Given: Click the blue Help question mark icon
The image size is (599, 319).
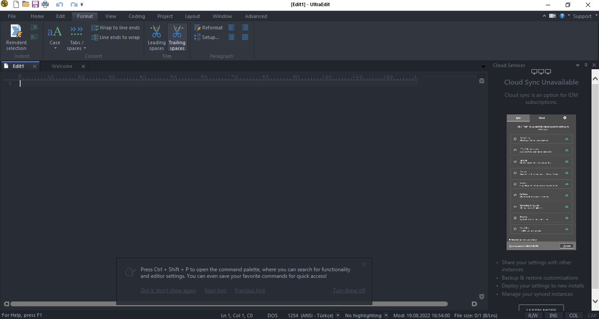Looking at the screenshot, I should click(562, 16).
